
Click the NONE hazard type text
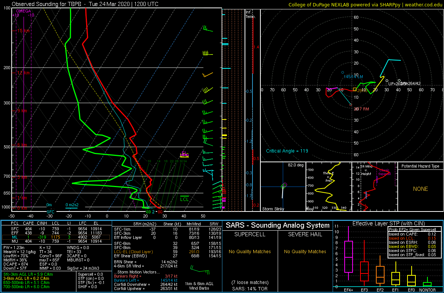click(420, 189)
